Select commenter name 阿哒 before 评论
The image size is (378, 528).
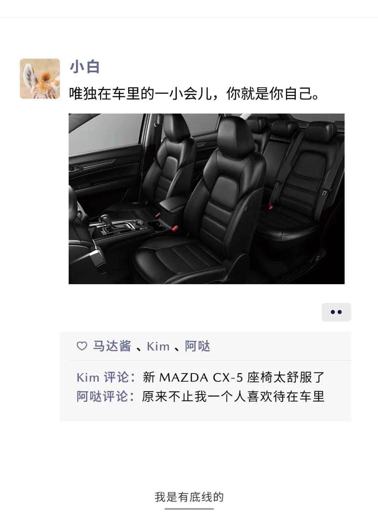tap(89, 397)
